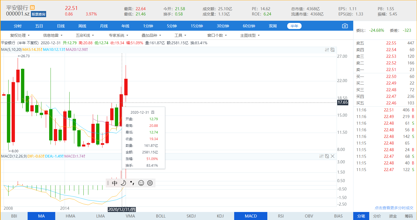Click the 2020/12/31/四 date marker

(x=122, y=209)
